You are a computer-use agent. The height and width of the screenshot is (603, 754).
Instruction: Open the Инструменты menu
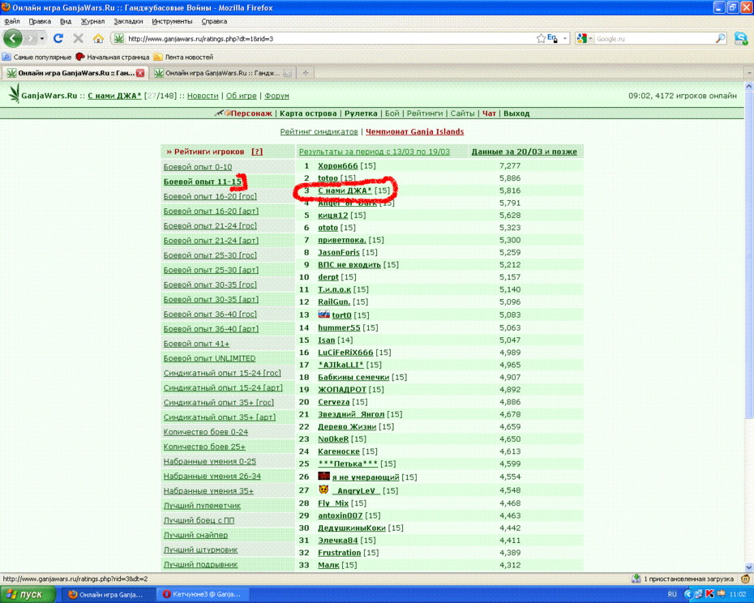click(172, 21)
